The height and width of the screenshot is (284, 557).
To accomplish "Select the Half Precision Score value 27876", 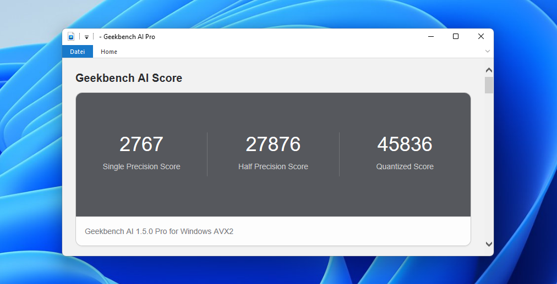I will 273,144.
